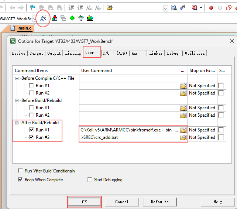Browse file for Before Build/Rebuild Run #2 command
The width and height of the screenshot is (237, 209).
coord(183,115)
